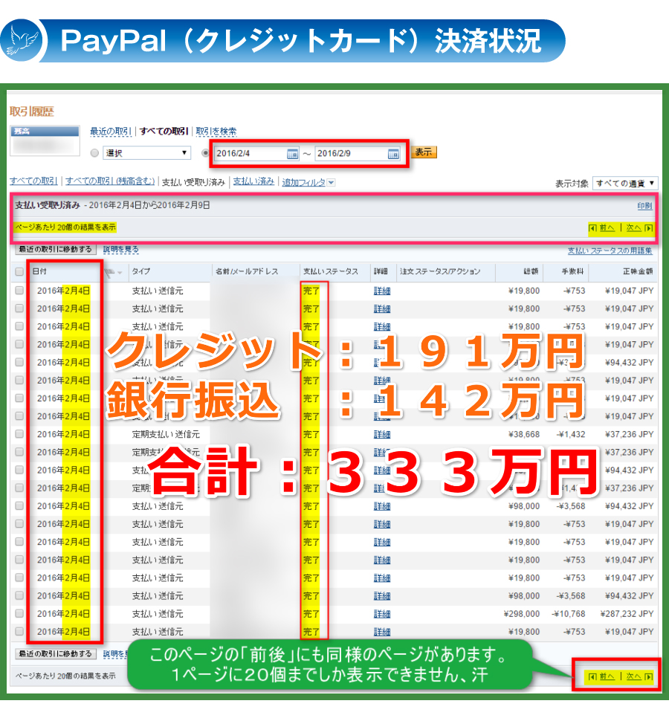The height and width of the screenshot is (718, 669).
Task: Click the -¥10,768 fee value
Action: 568,614
